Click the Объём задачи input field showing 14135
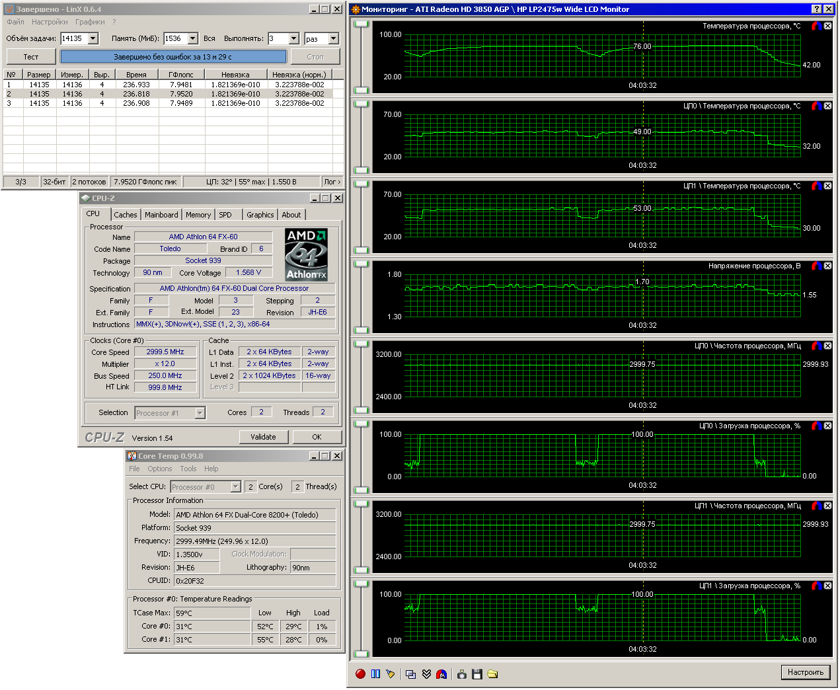 tap(74, 38)
